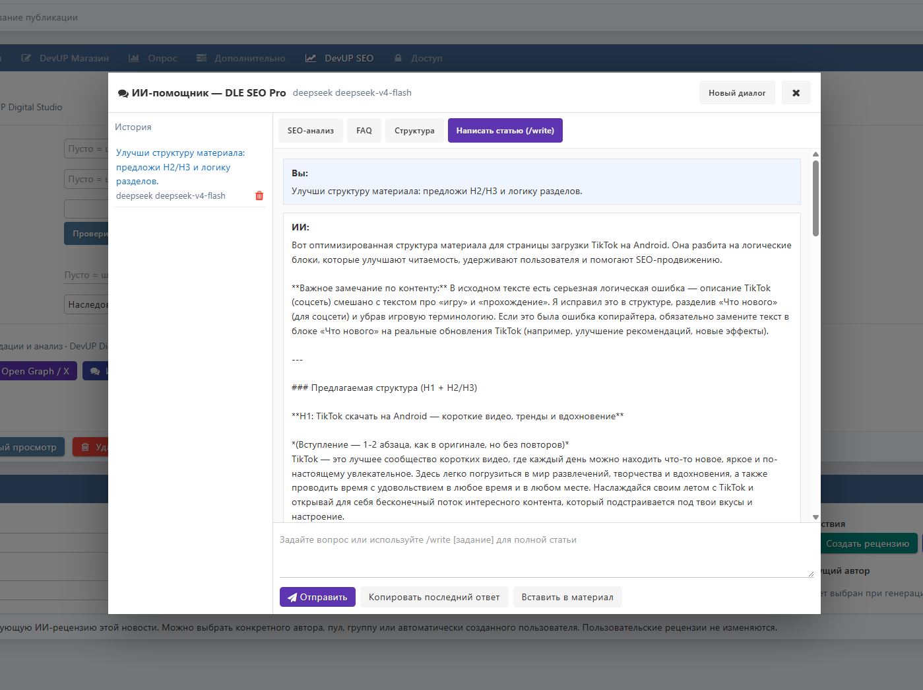
Task: Click the lock icon on Доступ tab
Action: point(398,58)
